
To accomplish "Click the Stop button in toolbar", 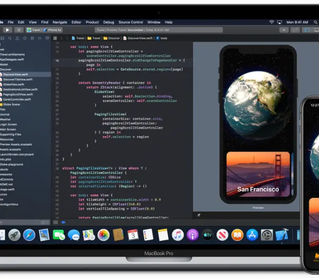I will [19, 30].
